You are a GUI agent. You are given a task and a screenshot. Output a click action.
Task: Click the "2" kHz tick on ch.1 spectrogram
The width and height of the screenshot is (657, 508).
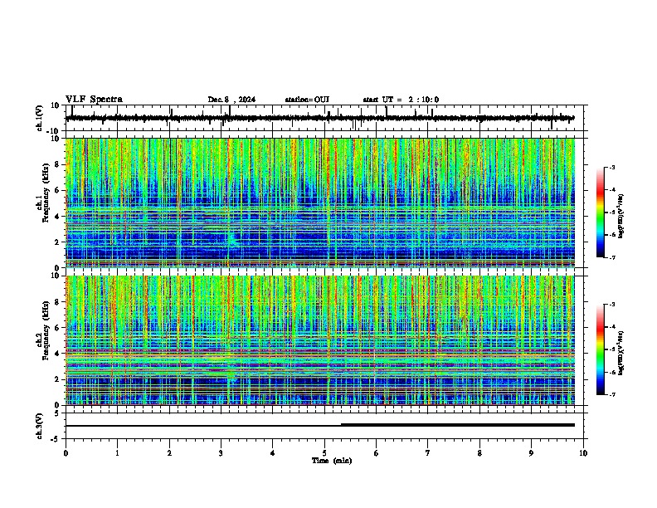pos(57,242)
